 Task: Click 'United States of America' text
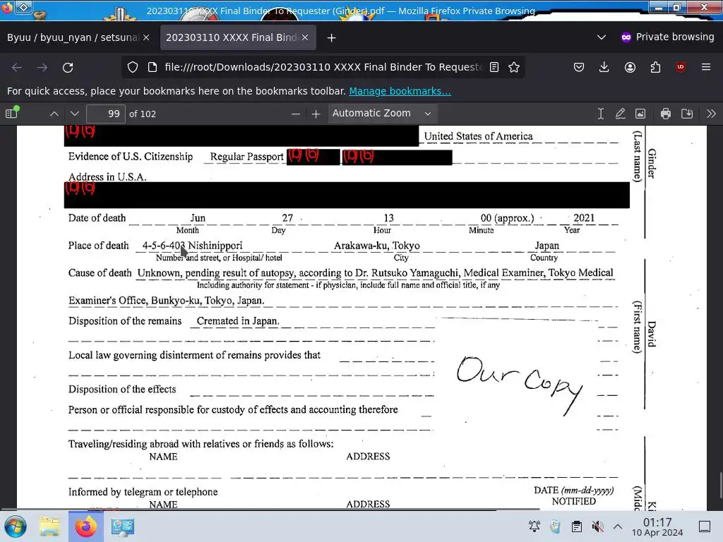click(x=478, y=136)
